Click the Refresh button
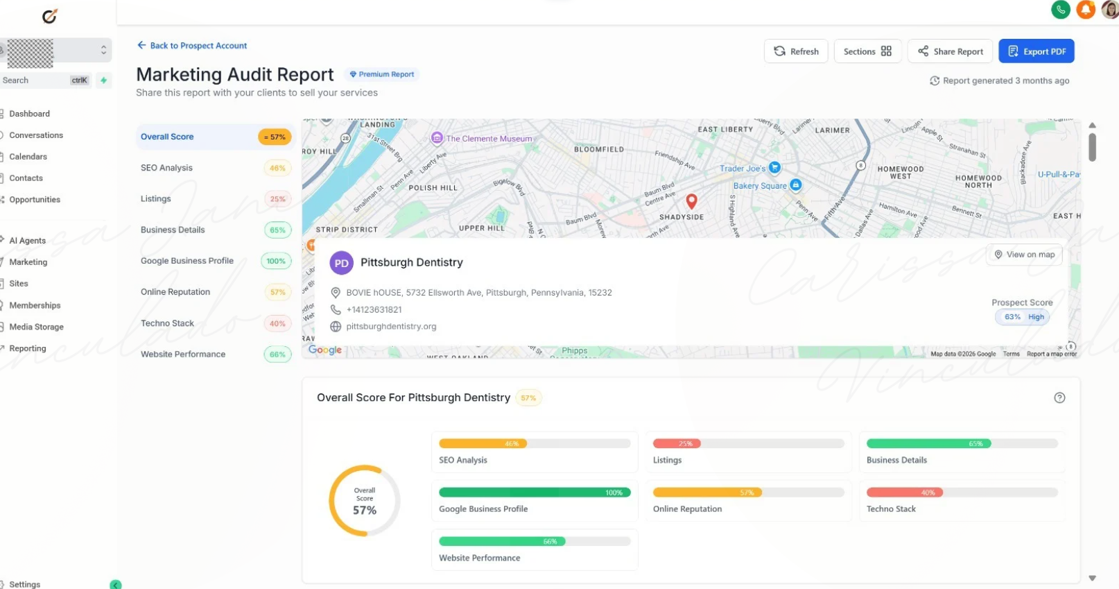Screen dimensions: 1119x589 [796, 51]
